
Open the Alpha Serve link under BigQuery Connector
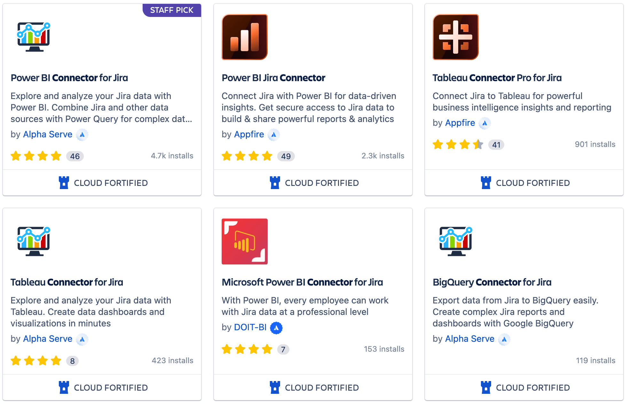tap(470, 339)
